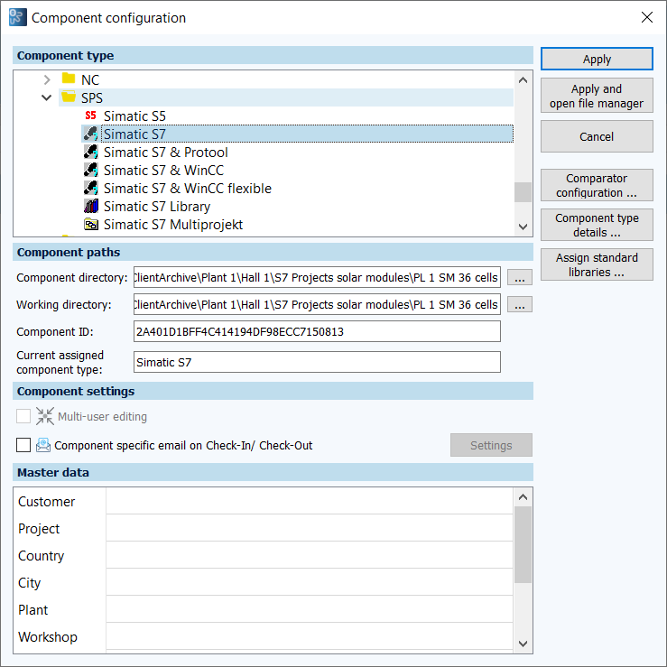Select Simatic S7 Library type
This screenshot has width=667, height=667.
click(156, 207)
